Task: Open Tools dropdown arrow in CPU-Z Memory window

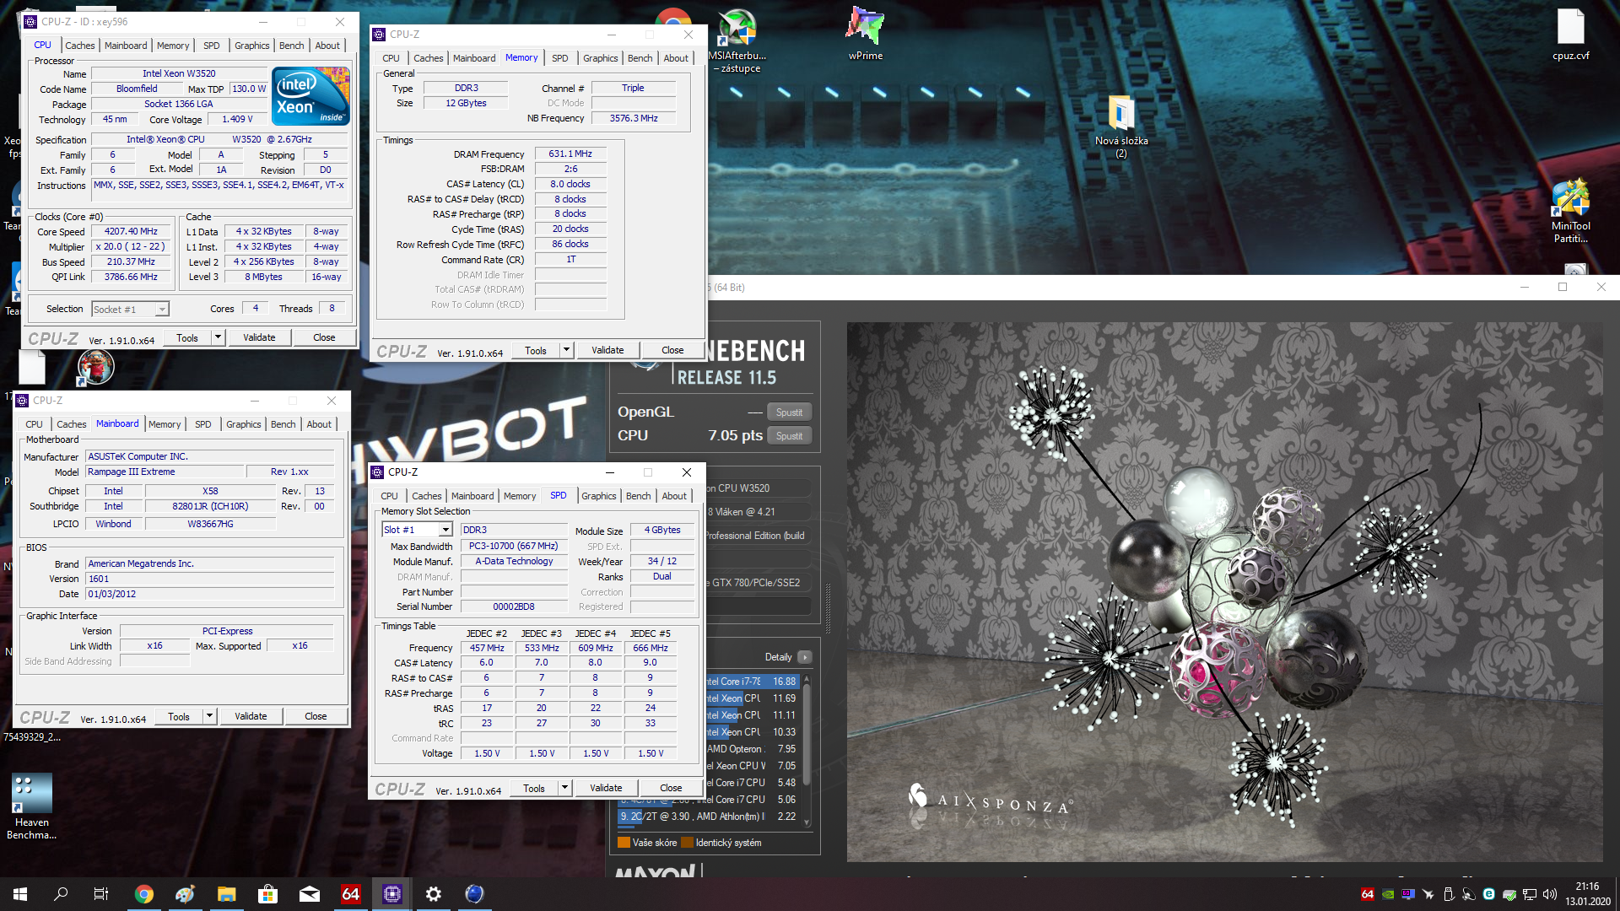Action: [566, 350]
